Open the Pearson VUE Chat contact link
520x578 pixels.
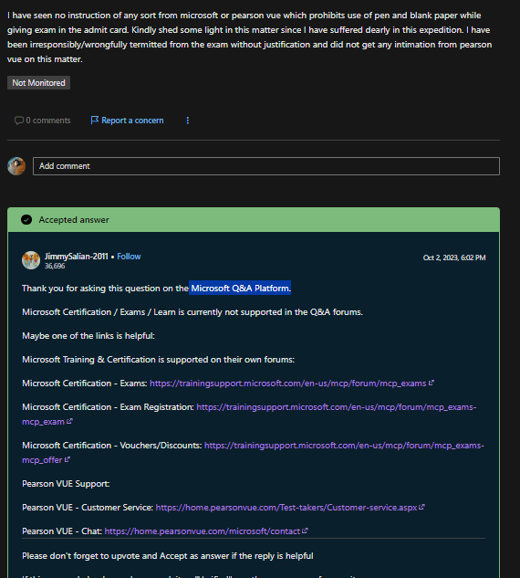tap(203, 531)
